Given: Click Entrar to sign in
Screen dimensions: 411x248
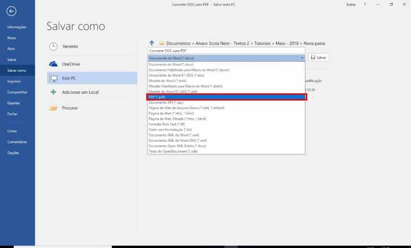Looking at the screenshot, I should [351, 4].
